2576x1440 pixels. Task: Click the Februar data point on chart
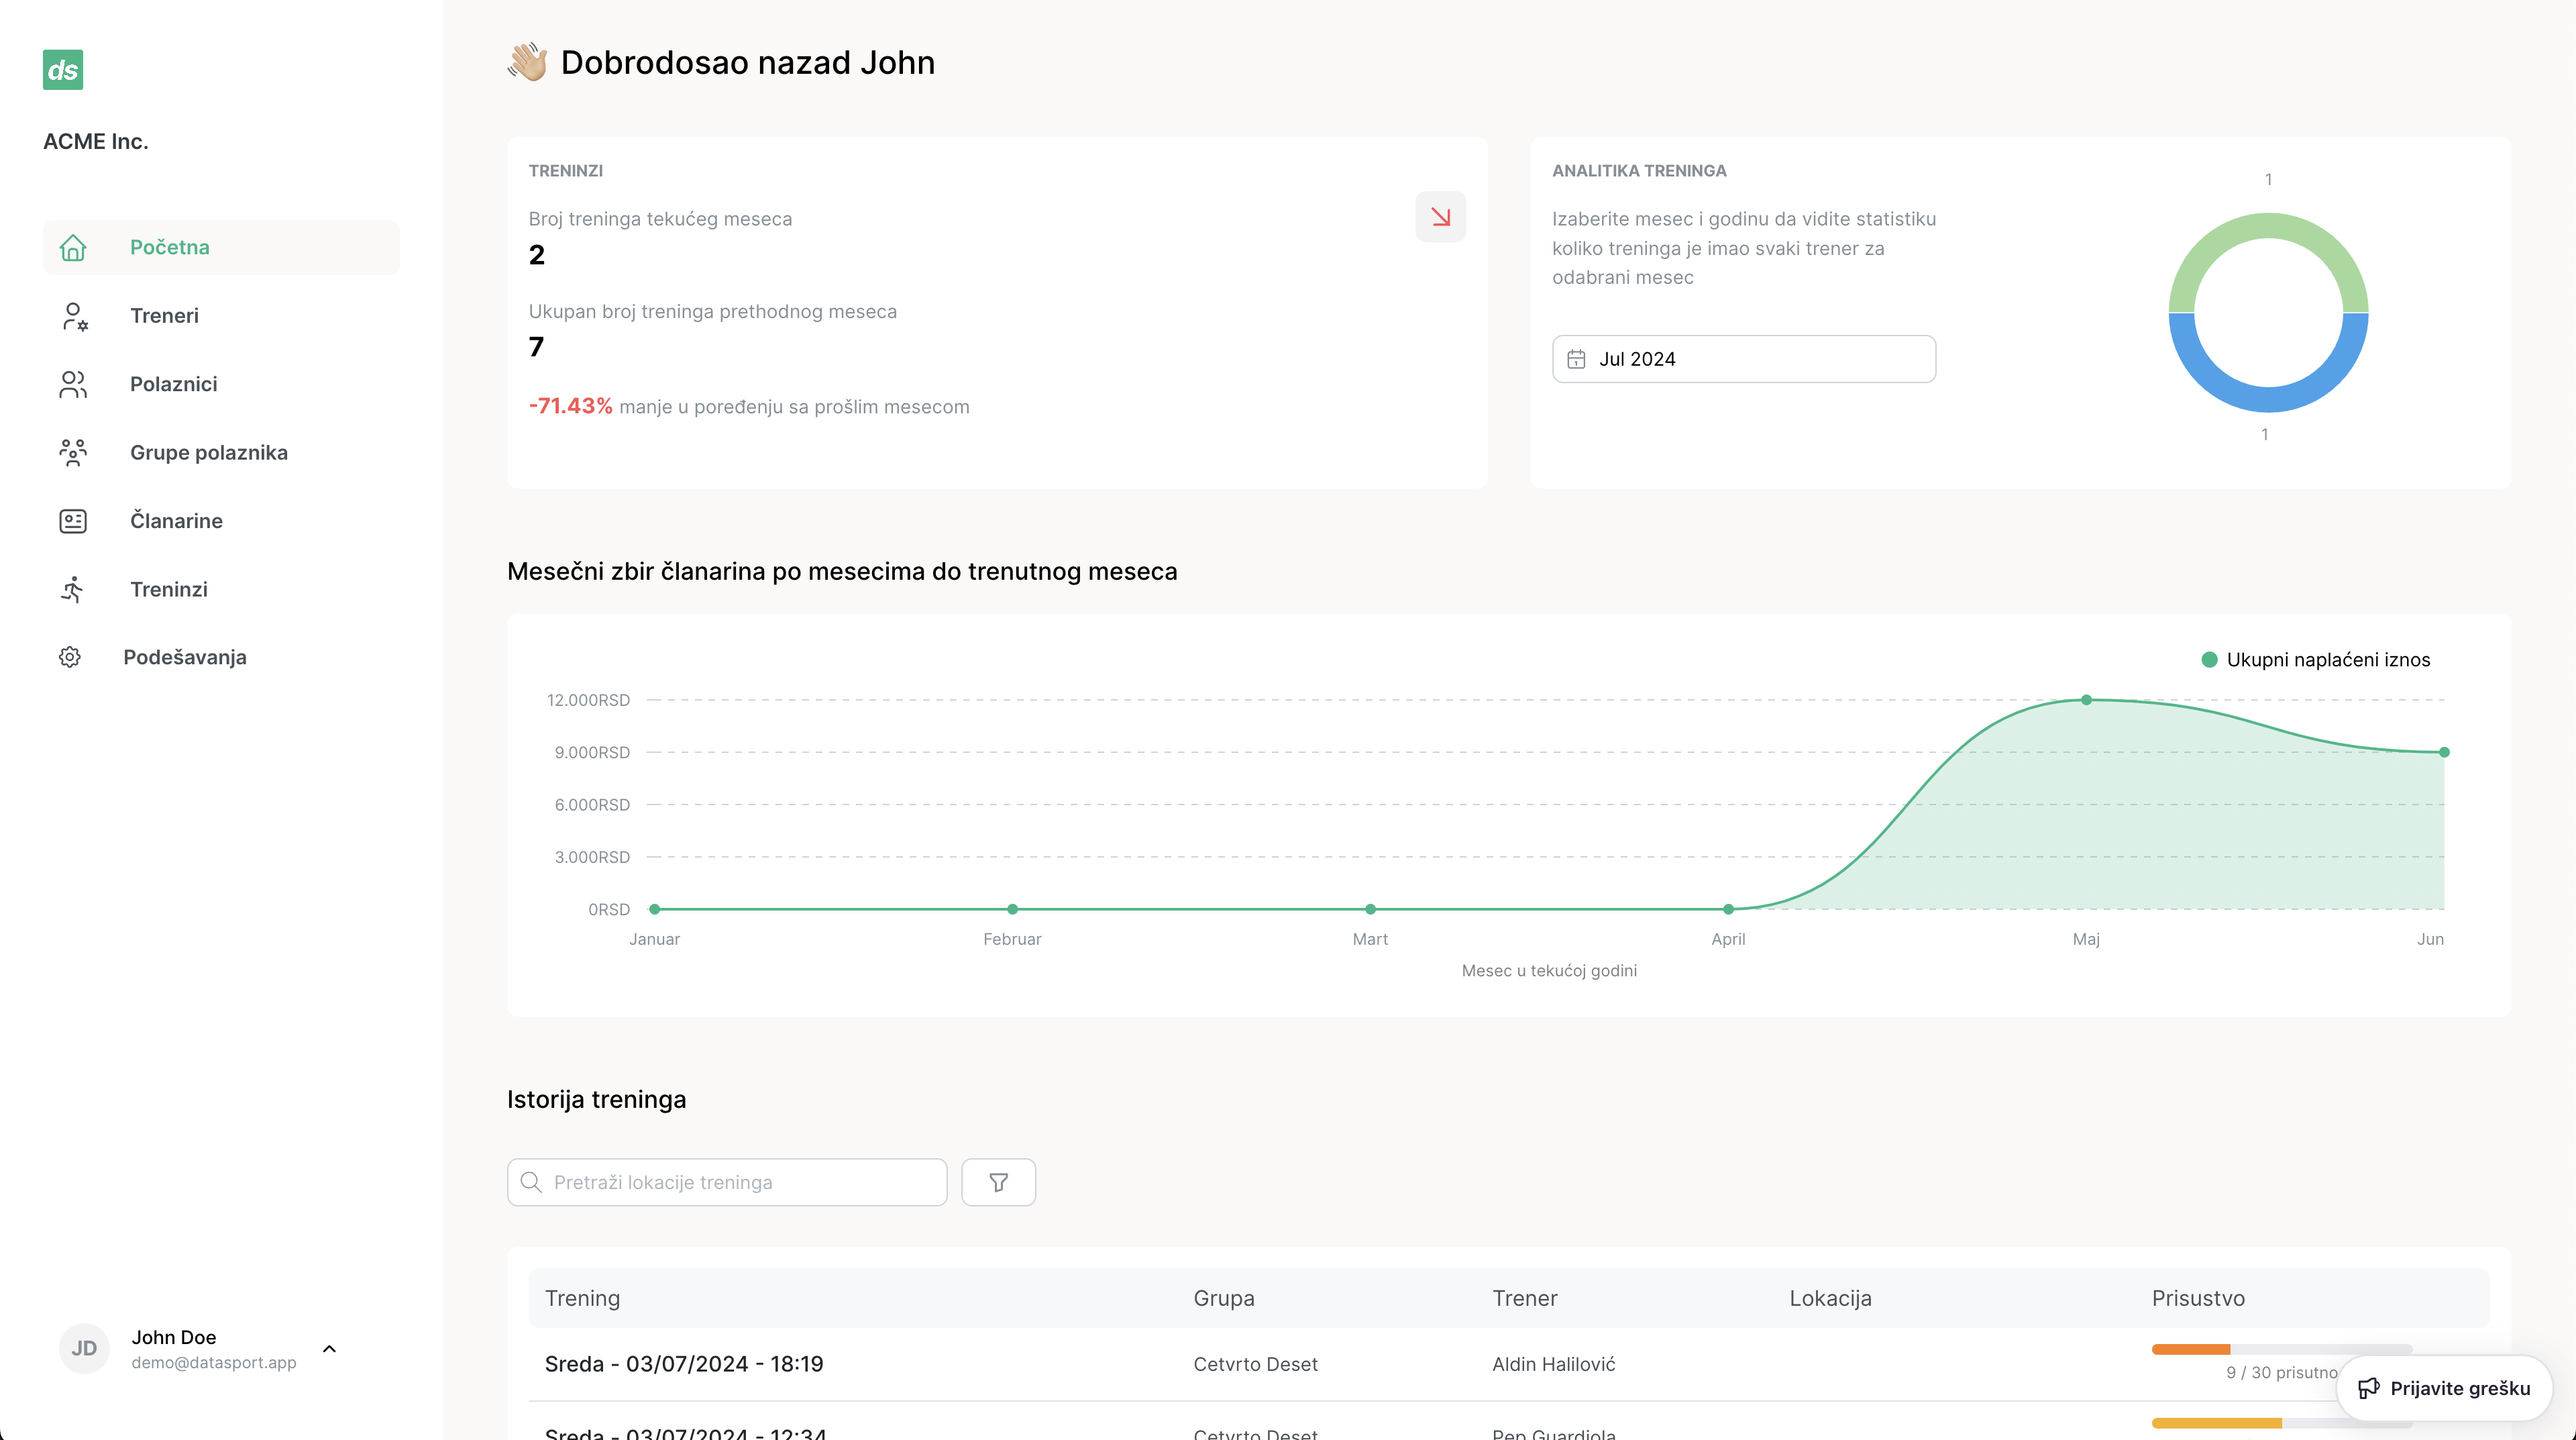coord(1012,909)
